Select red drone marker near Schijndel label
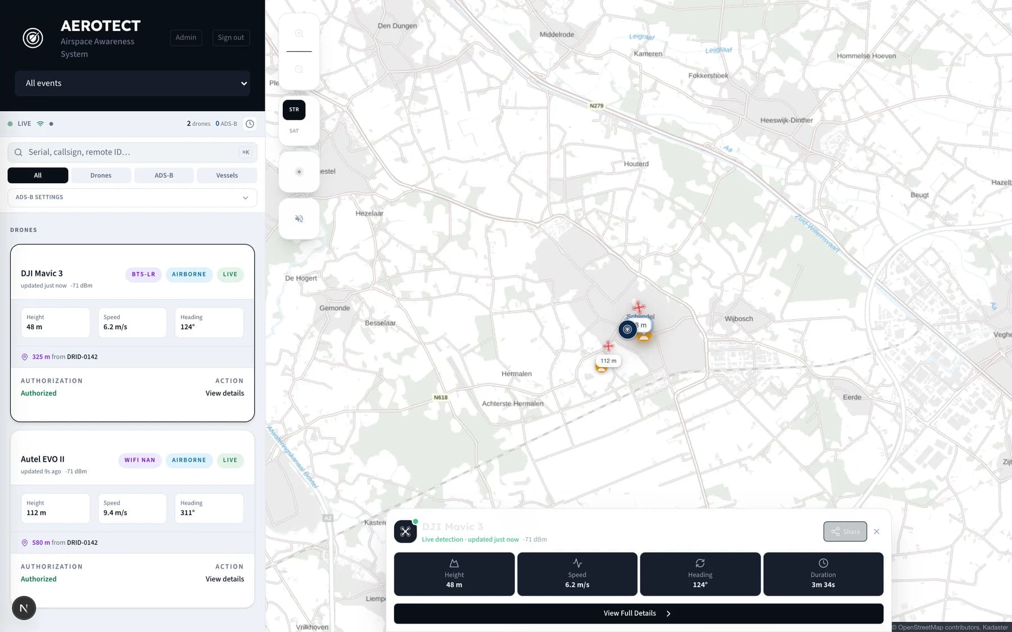Image resolution: width=1012 pixels, height=632 pixels. (638, 307)
